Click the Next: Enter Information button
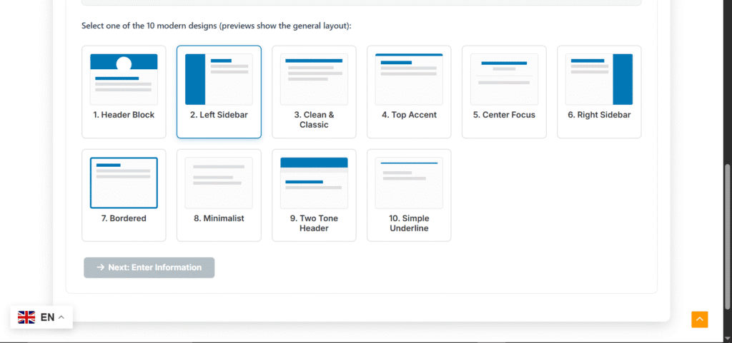 pos(149,267)
